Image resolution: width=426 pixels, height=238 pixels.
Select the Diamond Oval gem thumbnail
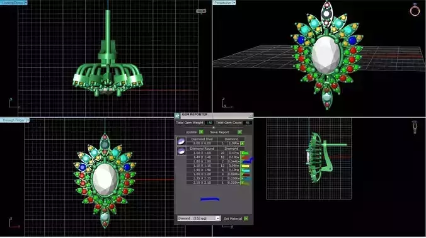(x=181, y=141)
